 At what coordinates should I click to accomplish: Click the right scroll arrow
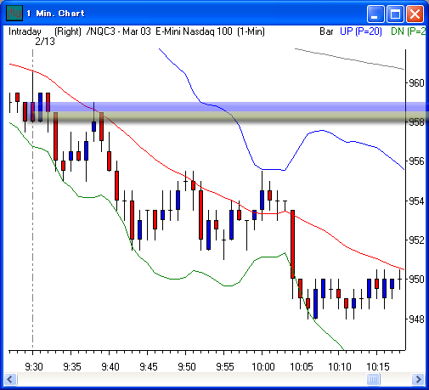418,379
